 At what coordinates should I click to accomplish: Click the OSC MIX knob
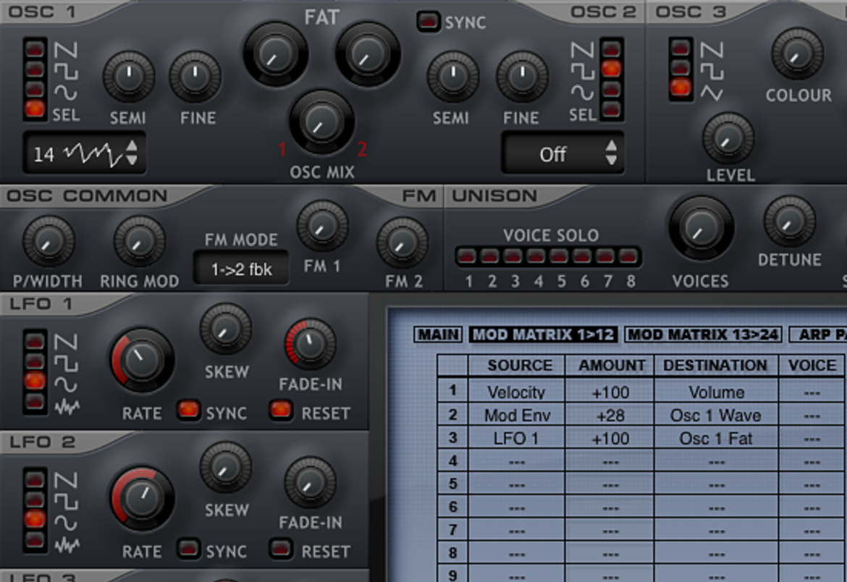pyautogui.click(x=321, y=122)
